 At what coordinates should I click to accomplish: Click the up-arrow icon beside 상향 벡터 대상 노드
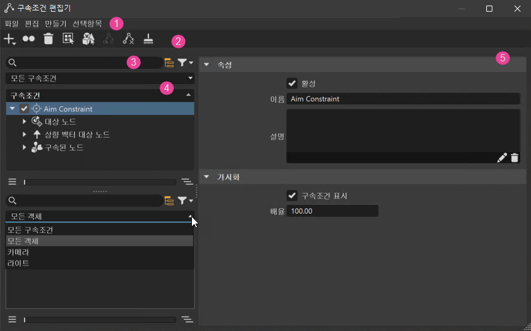[x=37, y=134]
